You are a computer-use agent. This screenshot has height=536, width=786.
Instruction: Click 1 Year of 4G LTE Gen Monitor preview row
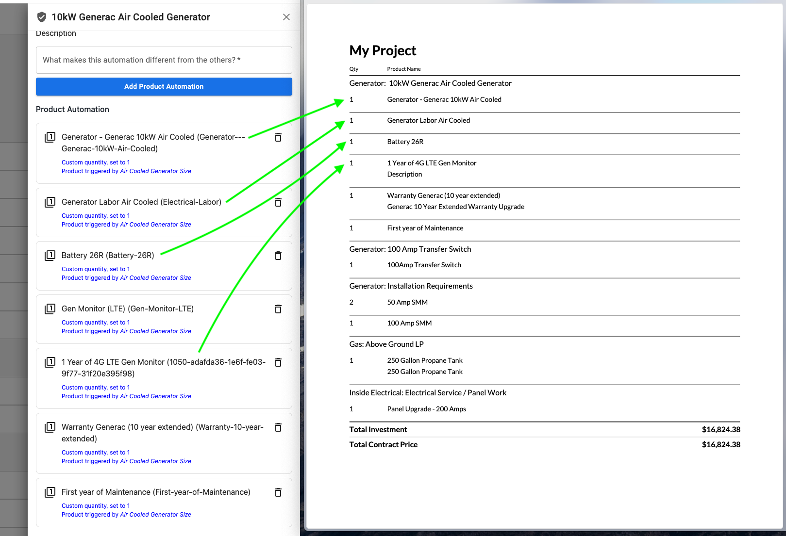point(545,169)
